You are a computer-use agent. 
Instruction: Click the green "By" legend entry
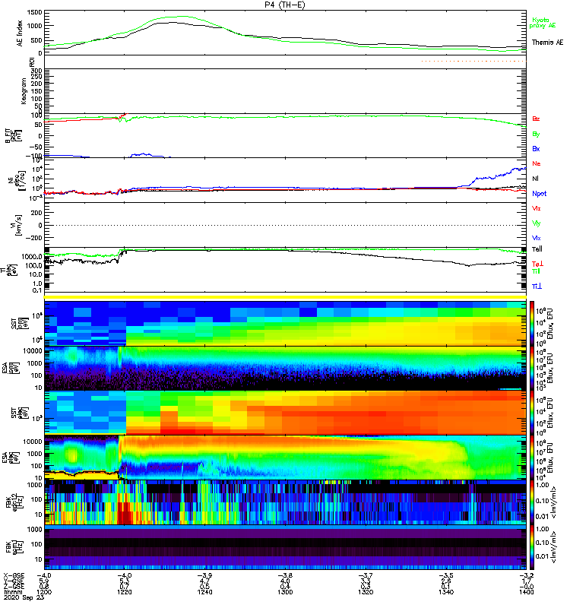(536, 135)
